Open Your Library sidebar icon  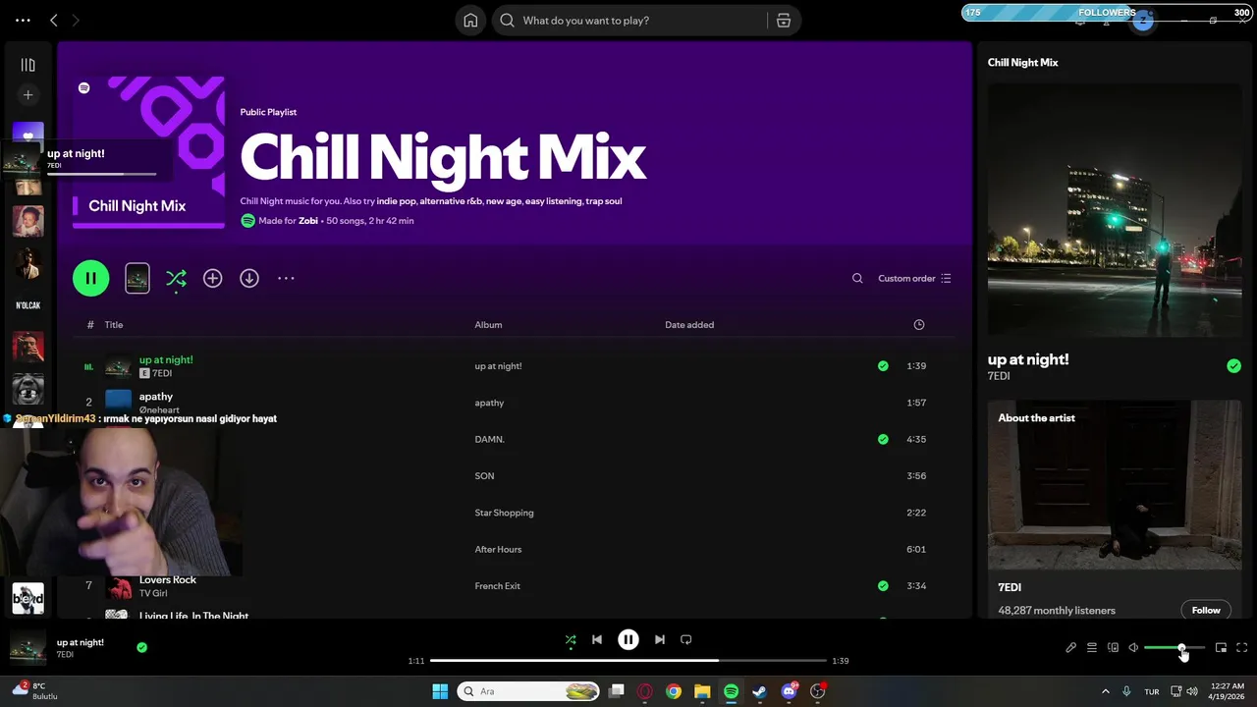[x=28, y=65]
